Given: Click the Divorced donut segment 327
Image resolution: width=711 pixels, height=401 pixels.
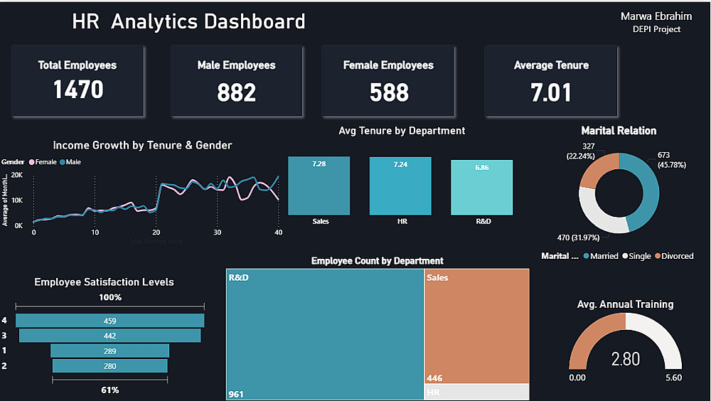Looking at the screenshot, I should (597, 170).
